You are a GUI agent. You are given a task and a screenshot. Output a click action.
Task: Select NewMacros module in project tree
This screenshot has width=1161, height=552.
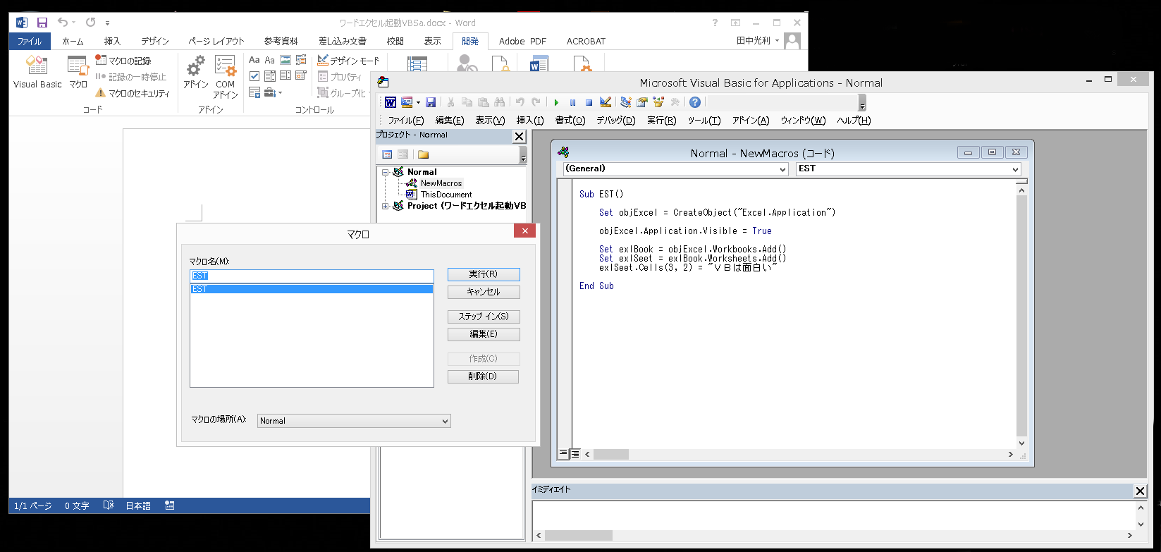441,183
